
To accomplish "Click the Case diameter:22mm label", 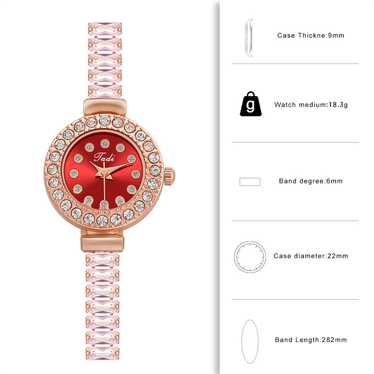I will 310,256.
